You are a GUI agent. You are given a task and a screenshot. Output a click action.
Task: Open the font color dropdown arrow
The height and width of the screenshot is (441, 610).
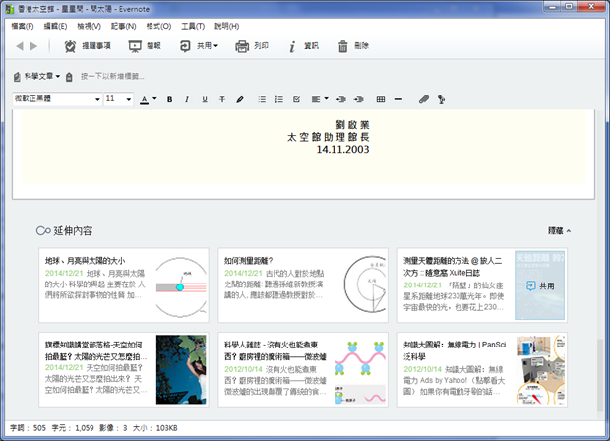154,98
